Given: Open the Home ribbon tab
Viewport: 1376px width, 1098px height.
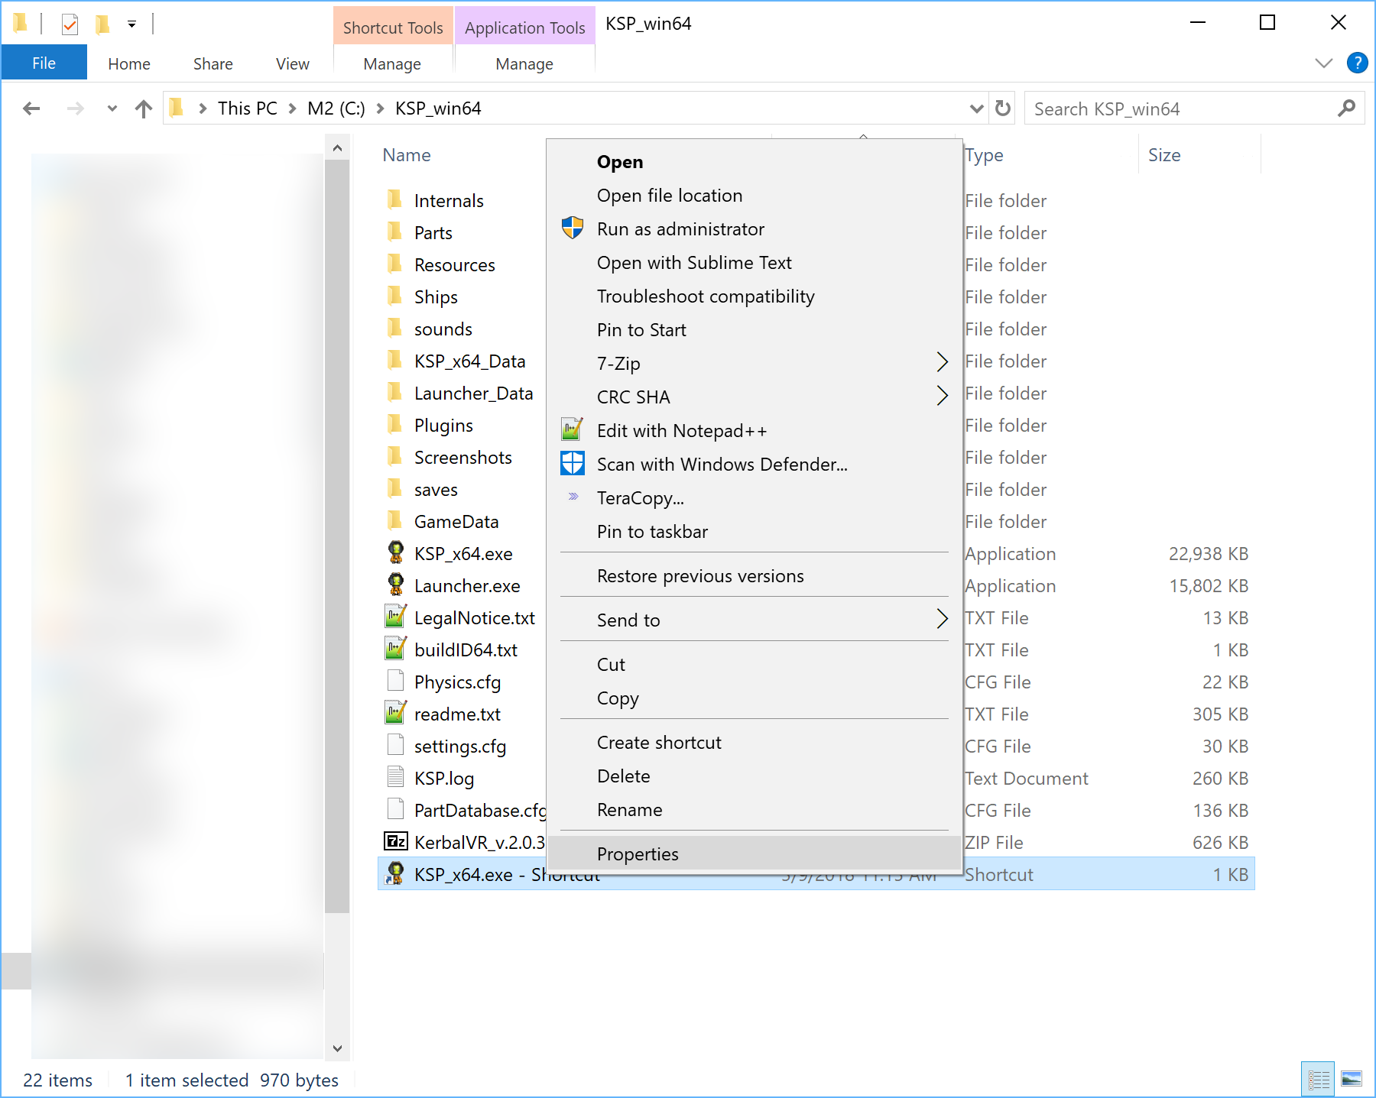Looking at the screenshot, I should click(x=129, y=63).
